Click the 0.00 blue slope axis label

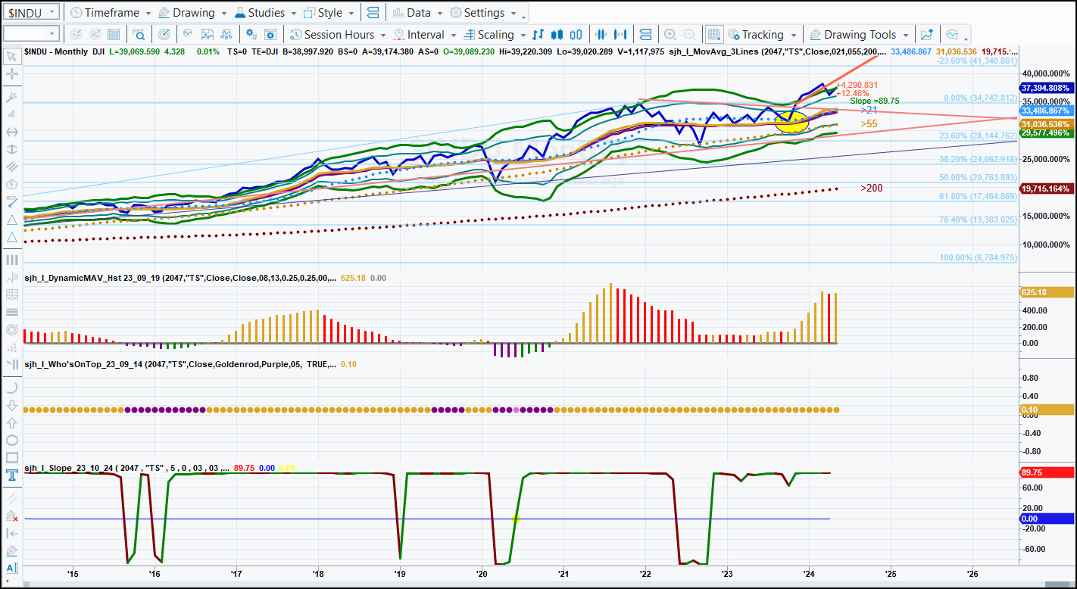coord(1046,519)
